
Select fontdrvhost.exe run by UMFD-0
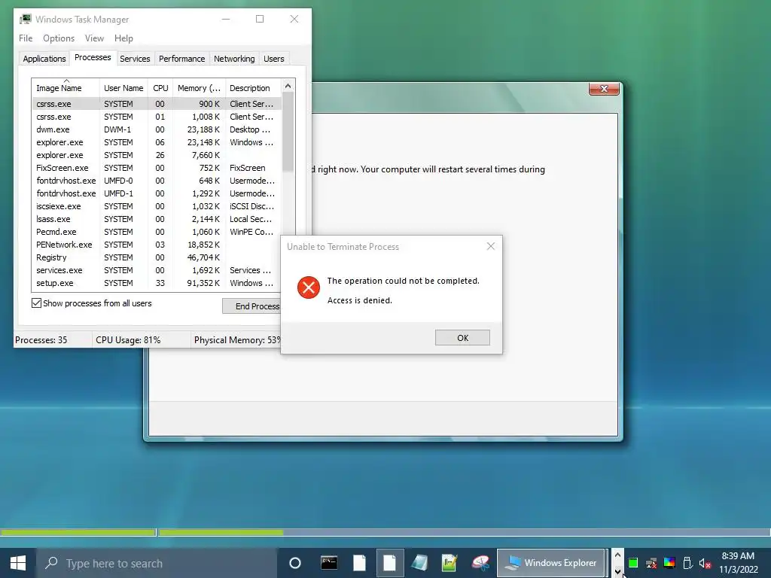[157, 181]
